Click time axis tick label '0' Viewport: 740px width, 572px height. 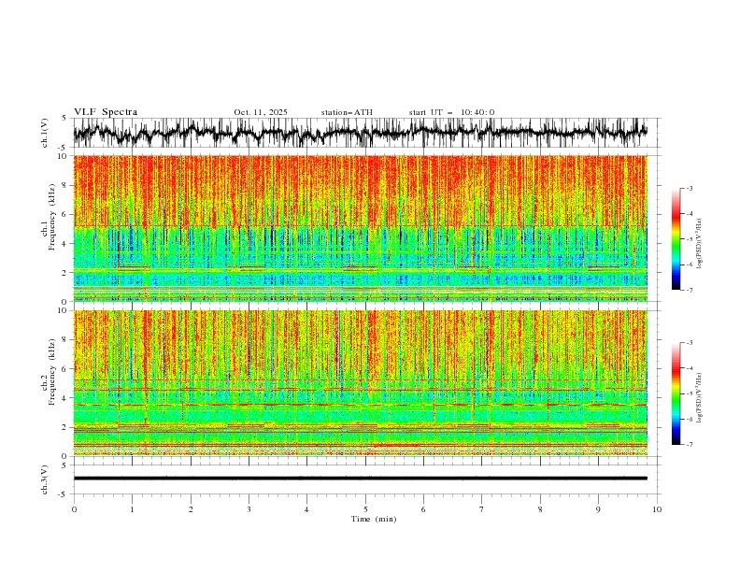point(74,509)
